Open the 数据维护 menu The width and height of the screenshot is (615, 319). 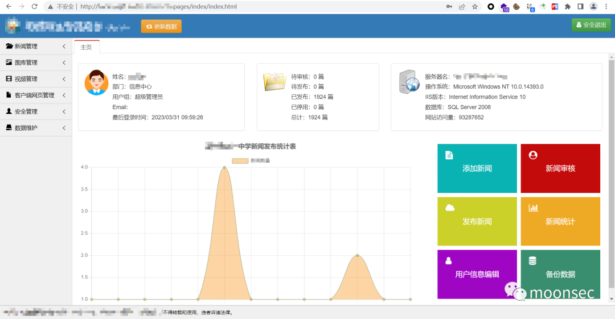36,128
